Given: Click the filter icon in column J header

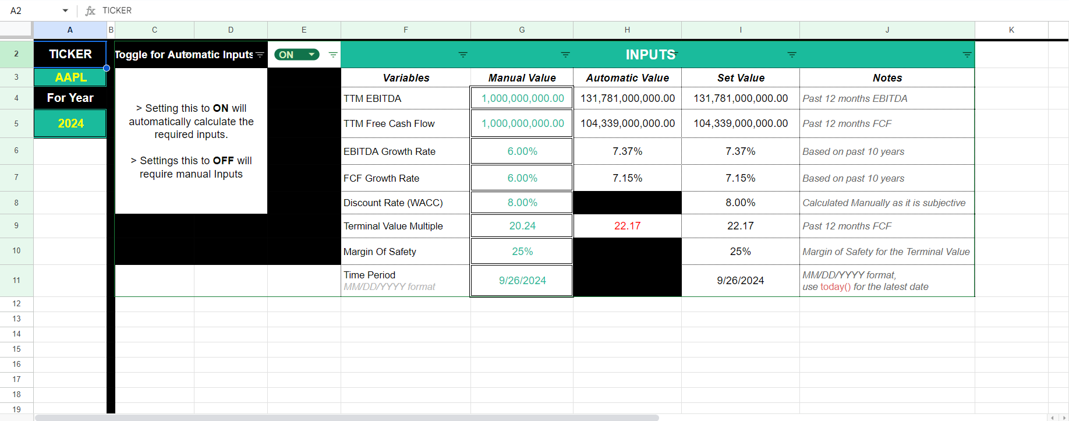Looking at the screenshot, I should [967, 55].
